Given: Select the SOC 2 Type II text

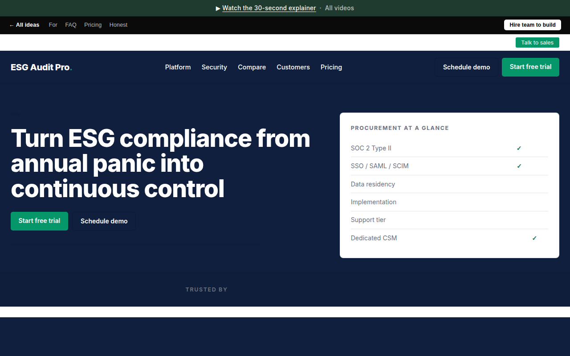Looking at the screenshot, I should coord(371,148).
